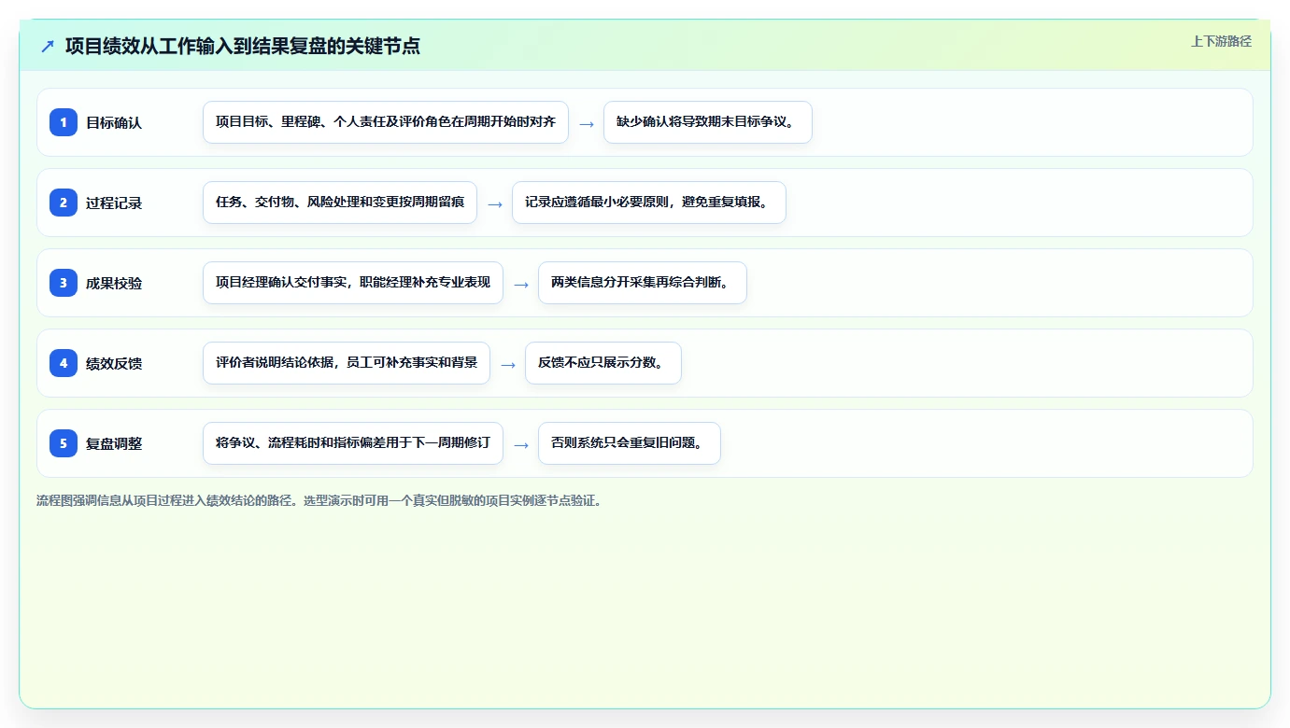Image resolution: width=1290 pixels, height=728 pixels.
Task: Click the 绩效反馈 step label
Action: click(114, 363)
